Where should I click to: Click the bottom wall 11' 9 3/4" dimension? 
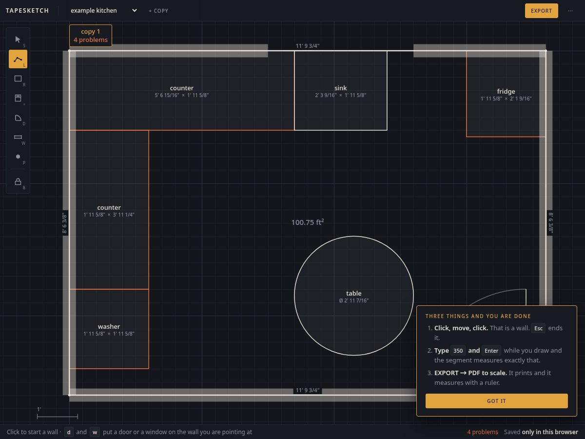point(308,390)
